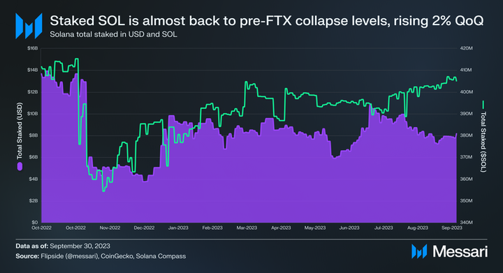This screenshot has height=273, width=503.
Task: Click the $8B left axis label
Action: click(34, 135)
